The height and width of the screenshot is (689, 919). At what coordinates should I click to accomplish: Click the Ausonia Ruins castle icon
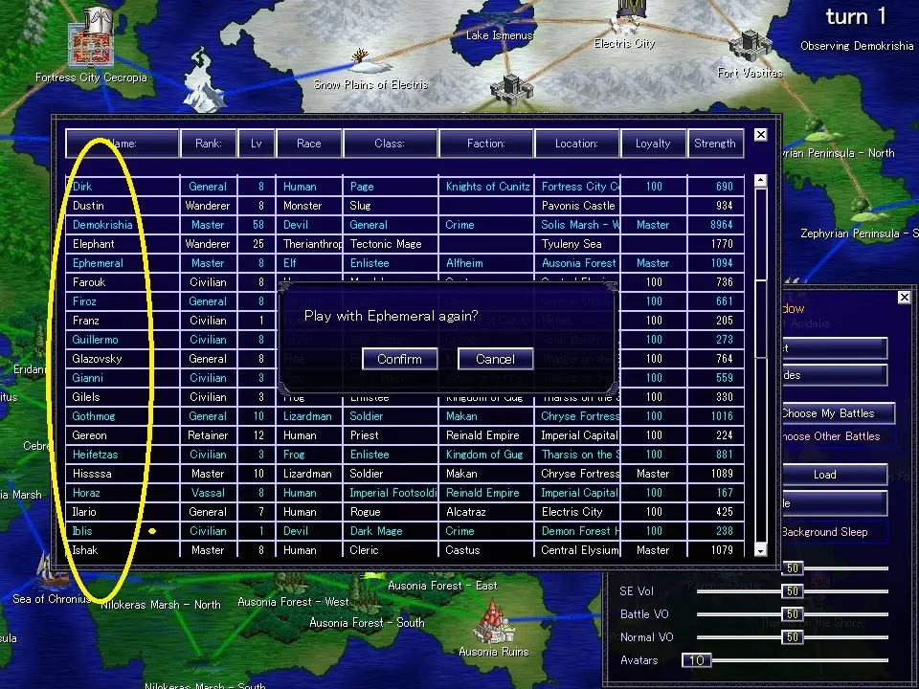tap(494, 621)
